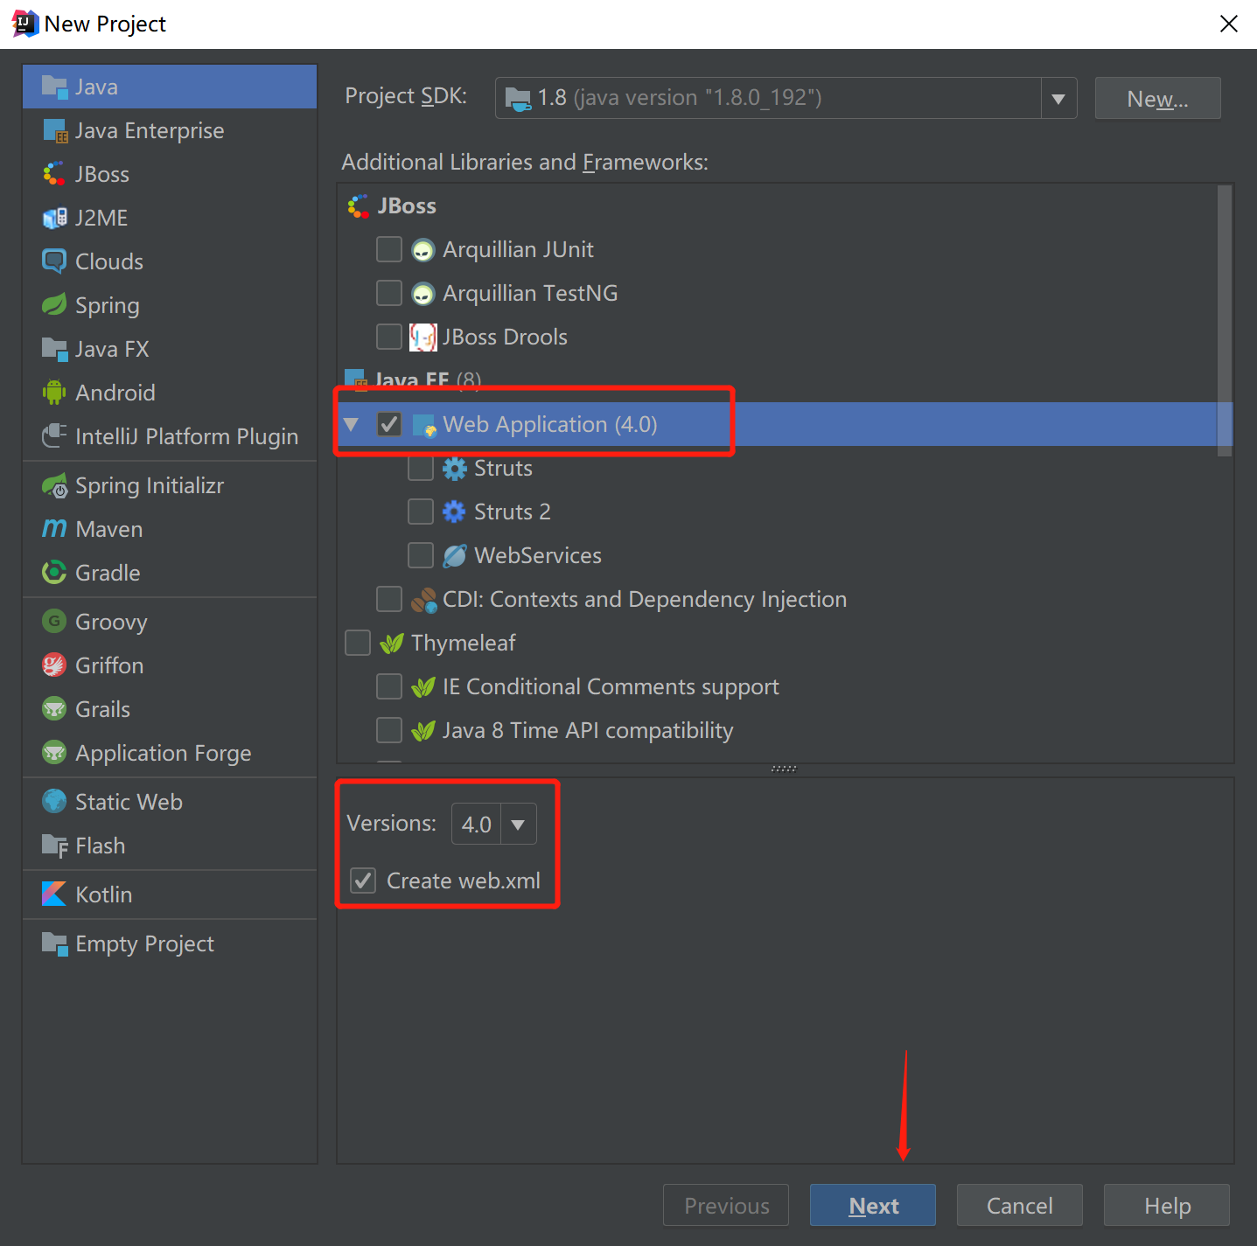This screenshot has height=1246, width=1257.
Task: Click the Clouds icon
Action: tap(54, 261)
